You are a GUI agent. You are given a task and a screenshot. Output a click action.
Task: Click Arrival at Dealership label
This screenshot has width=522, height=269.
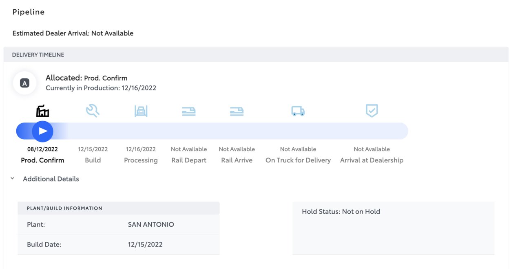[x=372, y=160]
